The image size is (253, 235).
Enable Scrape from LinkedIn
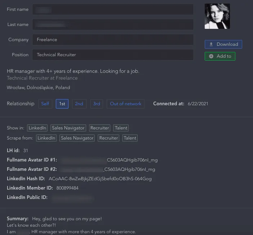(x=46, y=138)
